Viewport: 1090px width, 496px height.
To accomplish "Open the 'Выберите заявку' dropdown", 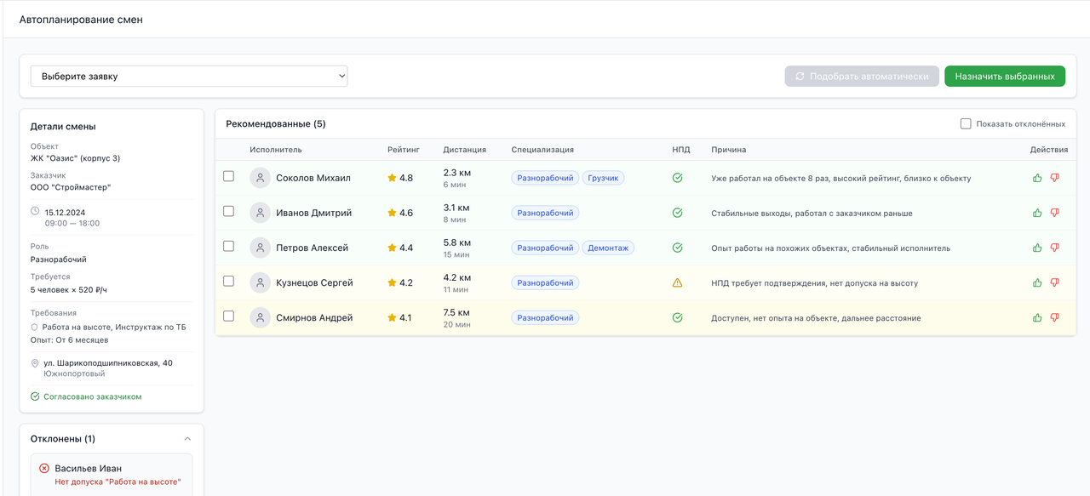I will coord(189,76).
